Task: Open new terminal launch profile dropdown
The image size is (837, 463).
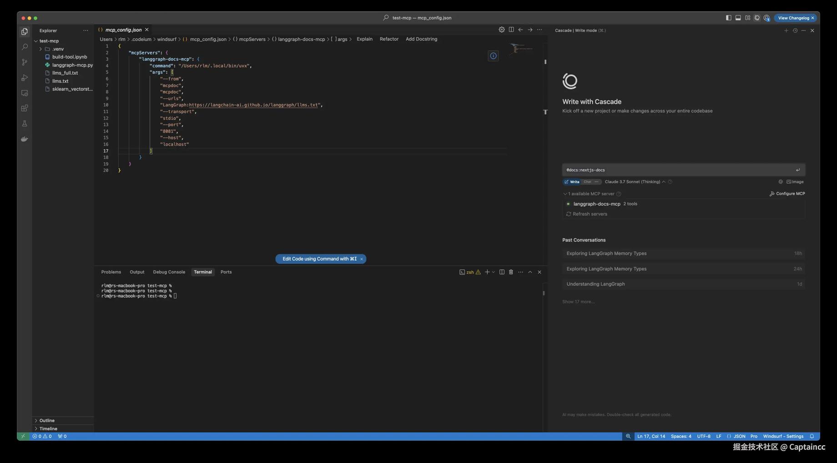Action: point(494,272)
